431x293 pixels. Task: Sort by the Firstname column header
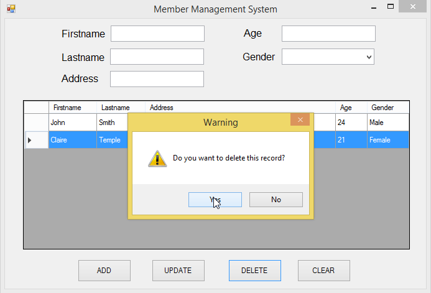click(x=72, y=108)
